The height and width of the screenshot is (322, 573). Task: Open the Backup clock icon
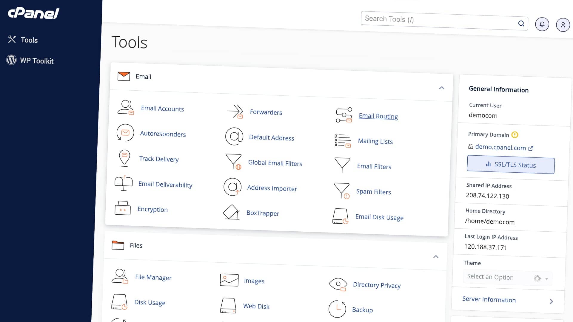coord(337,309)
